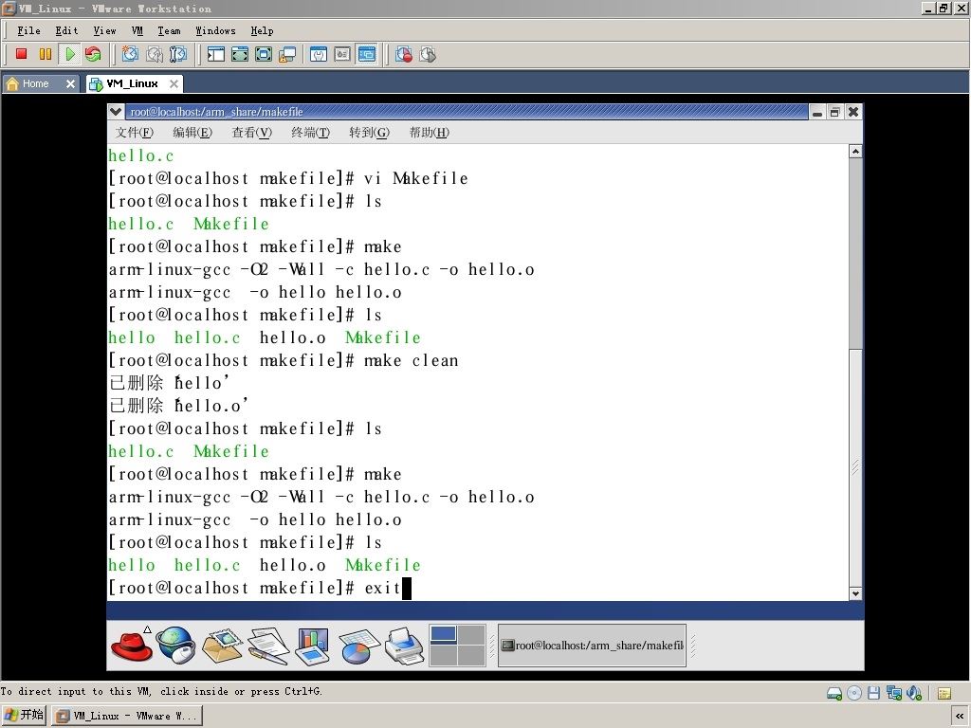Open the VM menu
Viewport: 971px width, 728px height.
click(x=137, y=30)
